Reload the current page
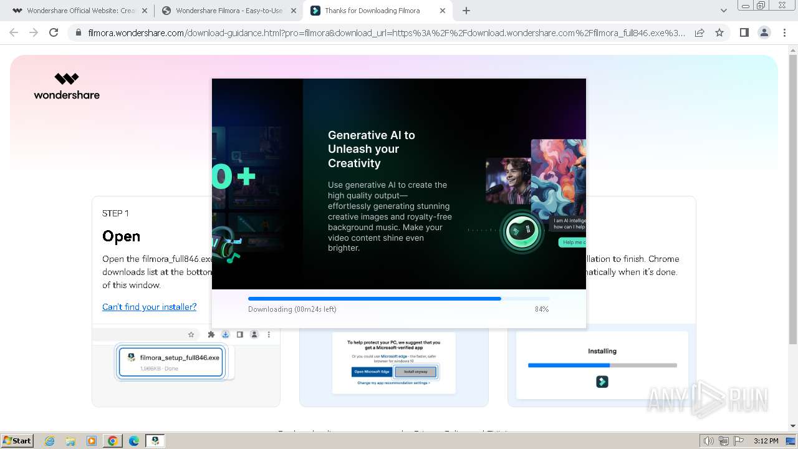This screenshot has width=798, height=449. tap(54, 32)
